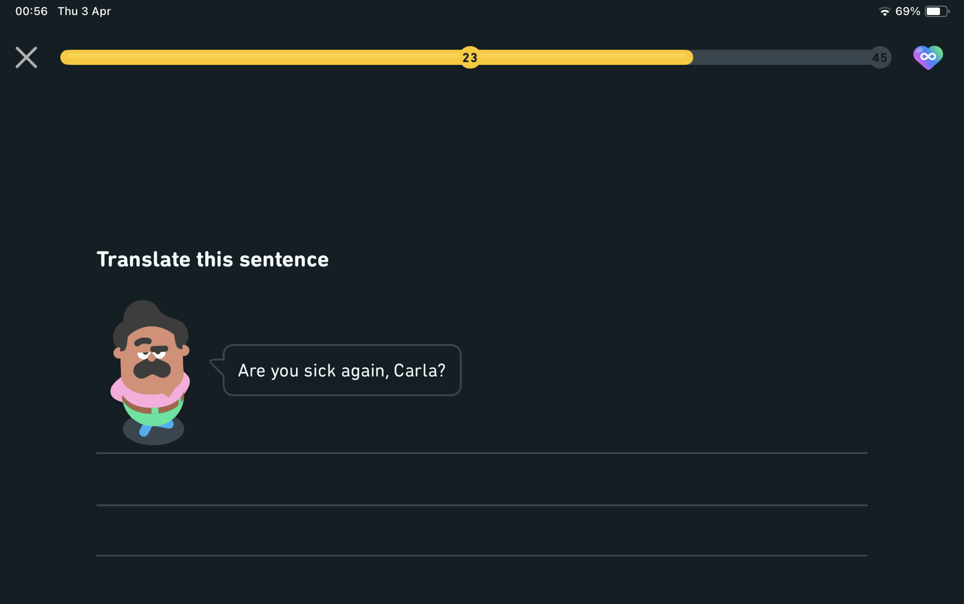Tap the word "sick" in the sentence
The image size is (964, 604).
tap(320, 370)
